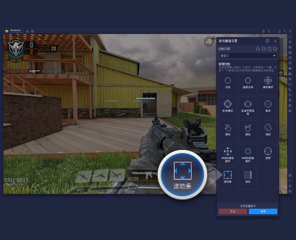Add the Script (脚本) control

(268, 107)
